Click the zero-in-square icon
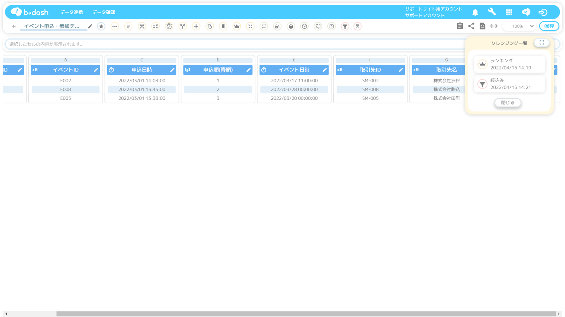 (x=332, y=26)
